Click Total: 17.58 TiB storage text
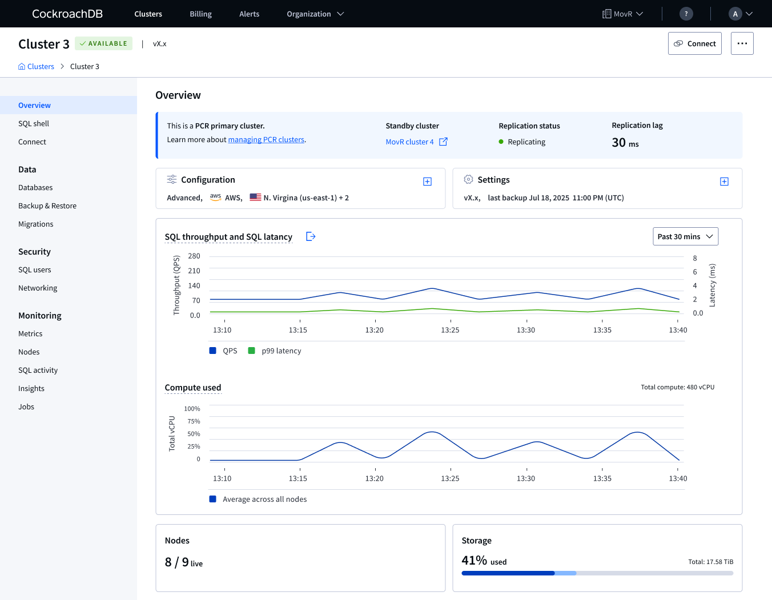 [711, 562]
